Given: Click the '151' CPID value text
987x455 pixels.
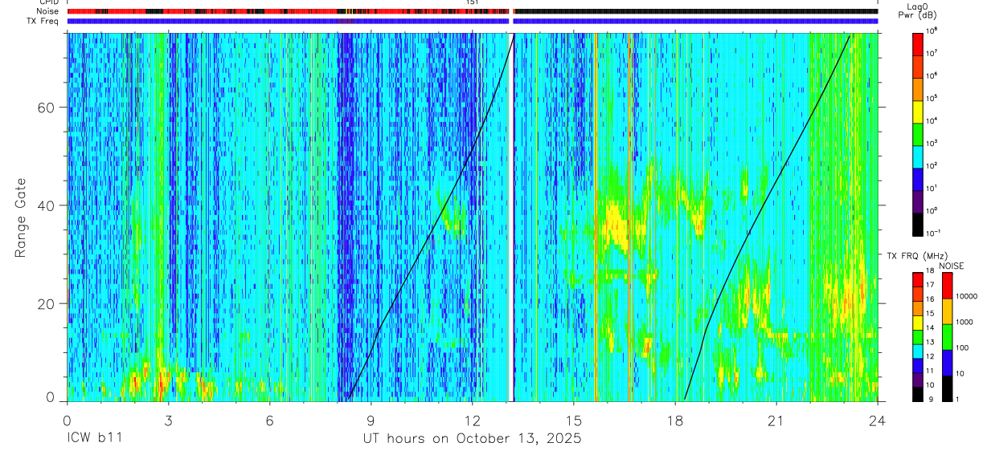Looking at the screenshot, I should [473, 2].
